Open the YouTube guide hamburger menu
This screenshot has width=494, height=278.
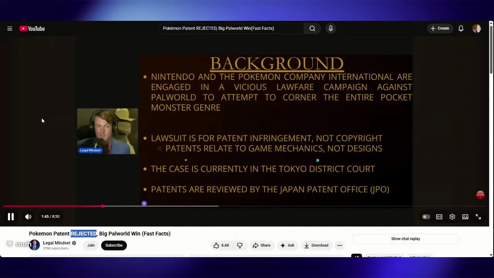click(10, 29)
